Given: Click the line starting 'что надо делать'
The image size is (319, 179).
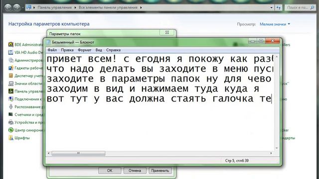Looking at the screenshot, I should pos(160,69).
